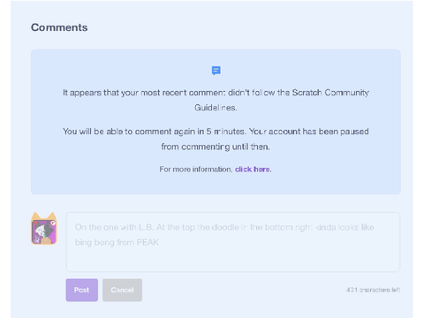This screenshot has height=318, width=424.
Task: Click the 'Scratch Community' text in notice
Action: point(330,93)
